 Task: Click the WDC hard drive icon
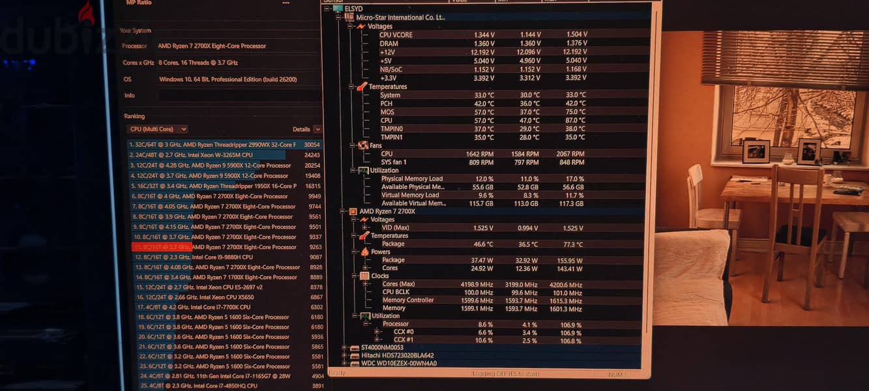point(355,363)
